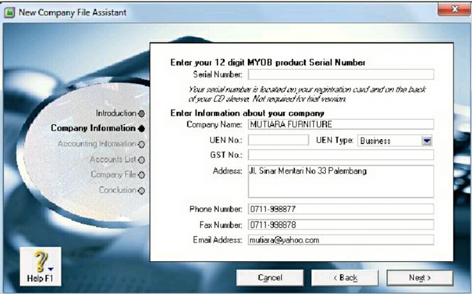Click the Email Address field with mutiara@yahoo.com

tap(341, 240)
